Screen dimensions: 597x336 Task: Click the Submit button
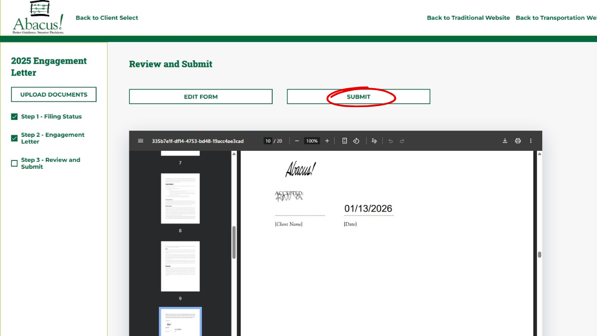tap(358, 97)
